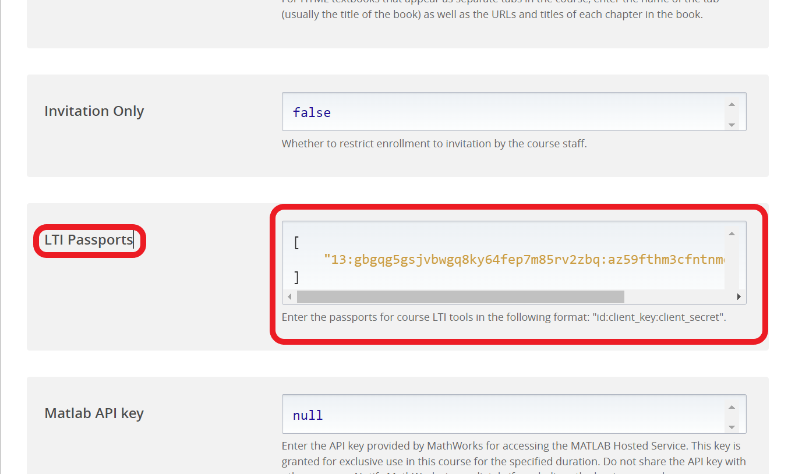Click the LTI passports format help text
795x474 pixels.
pyautogui.click(x=504, y=317)
